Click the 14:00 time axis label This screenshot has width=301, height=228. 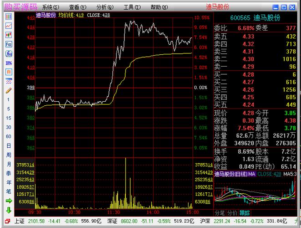153,212
